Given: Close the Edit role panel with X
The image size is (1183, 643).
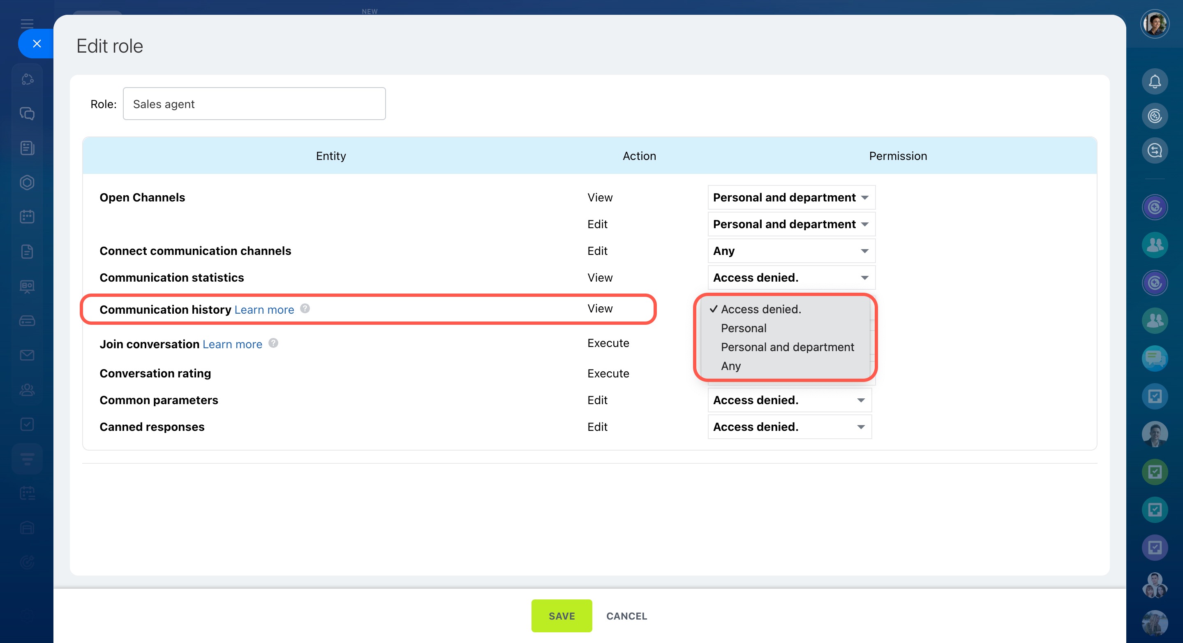Looking at the screenshot, I should (x=37, y=44).
